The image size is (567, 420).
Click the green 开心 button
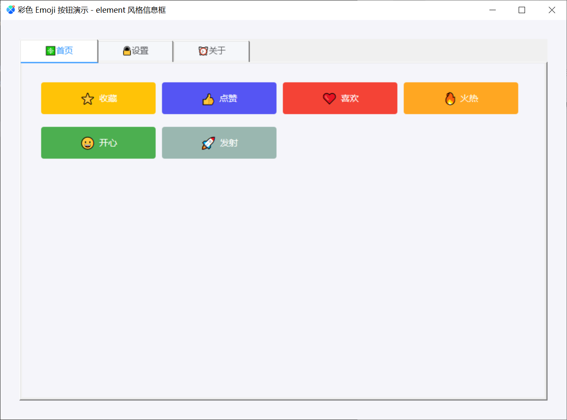(x=98, y=143)
